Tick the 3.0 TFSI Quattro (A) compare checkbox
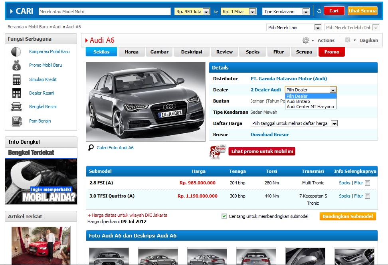 tap(367, 196)
